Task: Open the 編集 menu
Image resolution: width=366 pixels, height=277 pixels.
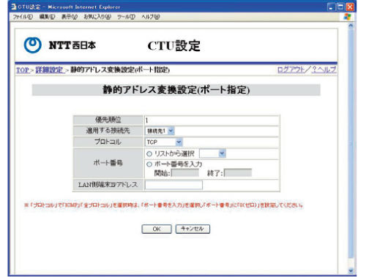Action: (x=47, y=17)
